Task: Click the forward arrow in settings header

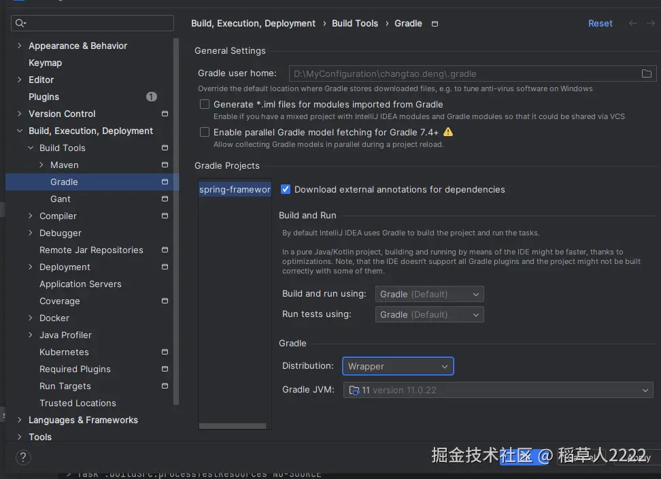Action: [651, 23]
